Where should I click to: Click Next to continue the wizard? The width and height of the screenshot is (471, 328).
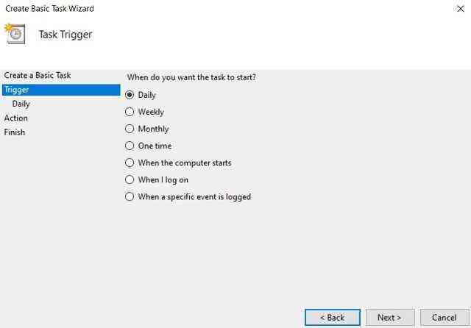click(x=389, y=318)
